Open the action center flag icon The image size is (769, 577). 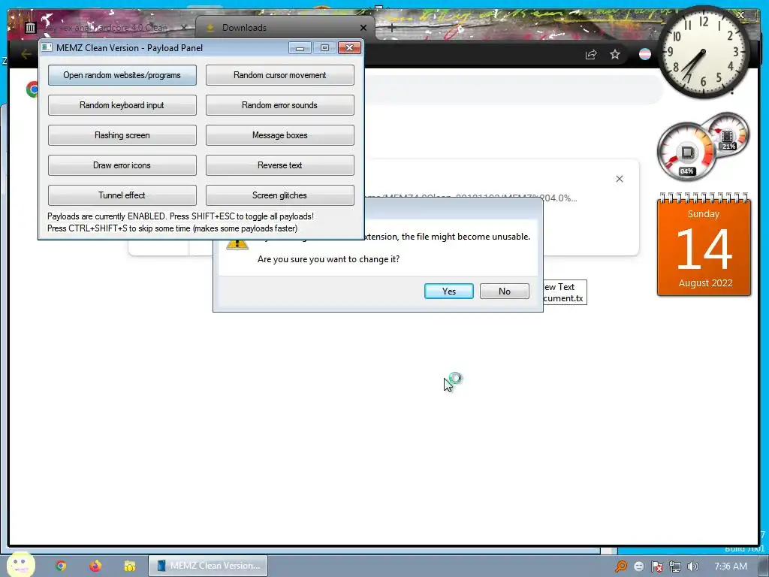click(656, 566)
